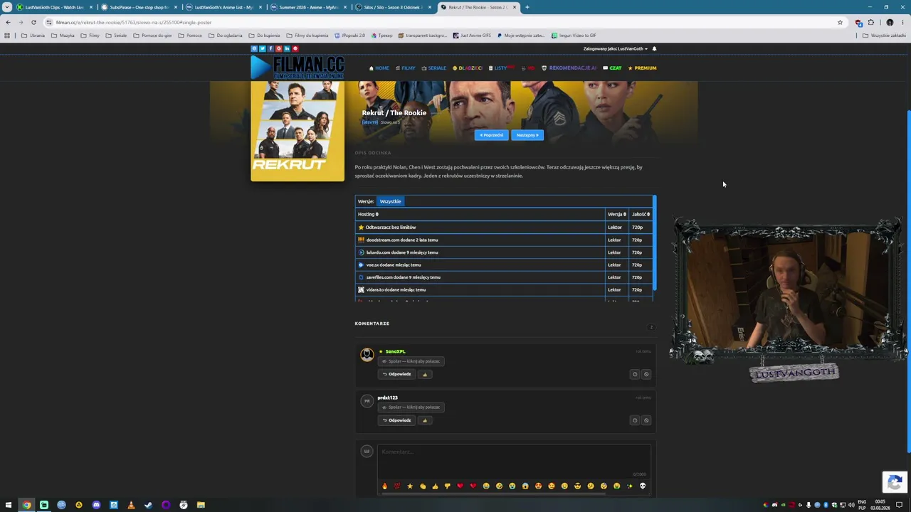
Task: Sort hosting list by Wersja column
Action: click(x=616, y=214)
